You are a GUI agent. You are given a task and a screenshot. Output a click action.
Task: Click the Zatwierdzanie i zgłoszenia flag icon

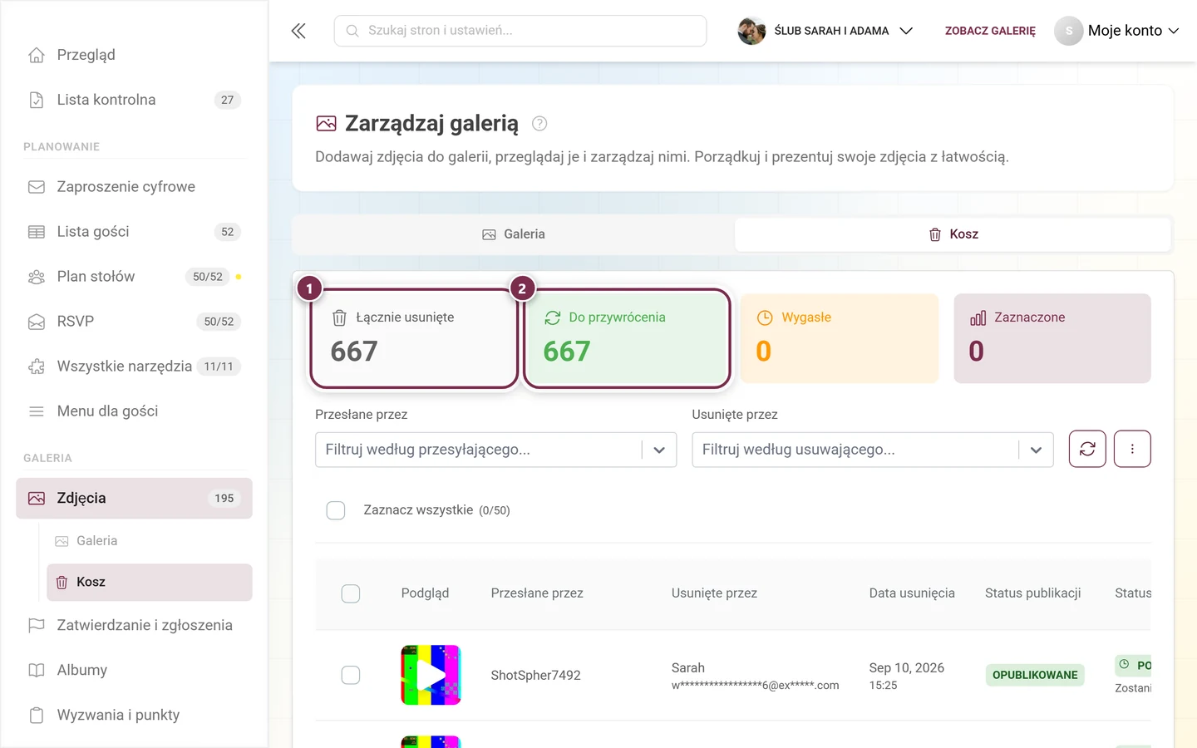pos(37,625)
